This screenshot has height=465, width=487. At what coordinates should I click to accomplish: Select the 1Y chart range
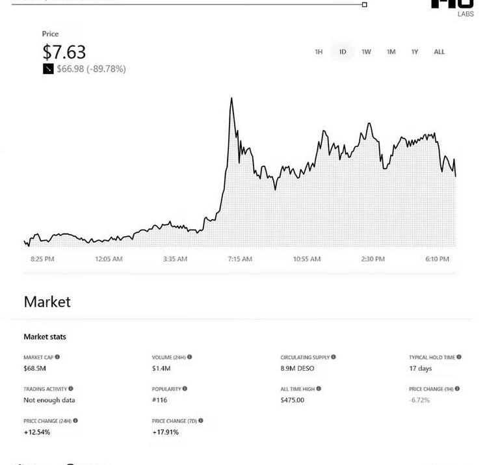click(415, 52)
